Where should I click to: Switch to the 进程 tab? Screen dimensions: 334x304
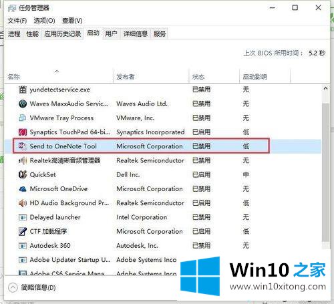pyautogui.click(x=14, y=34)
